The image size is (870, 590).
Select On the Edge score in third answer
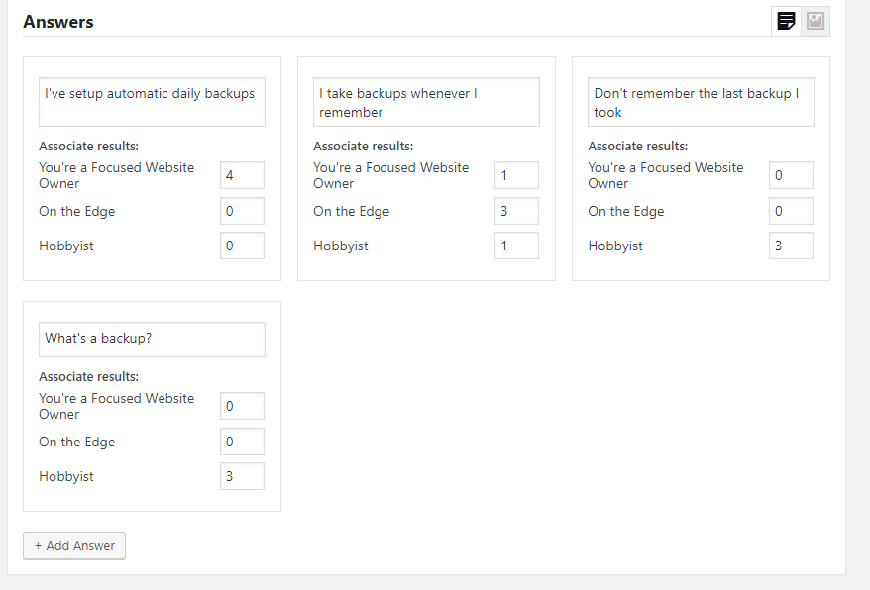(x=791, y=211)
